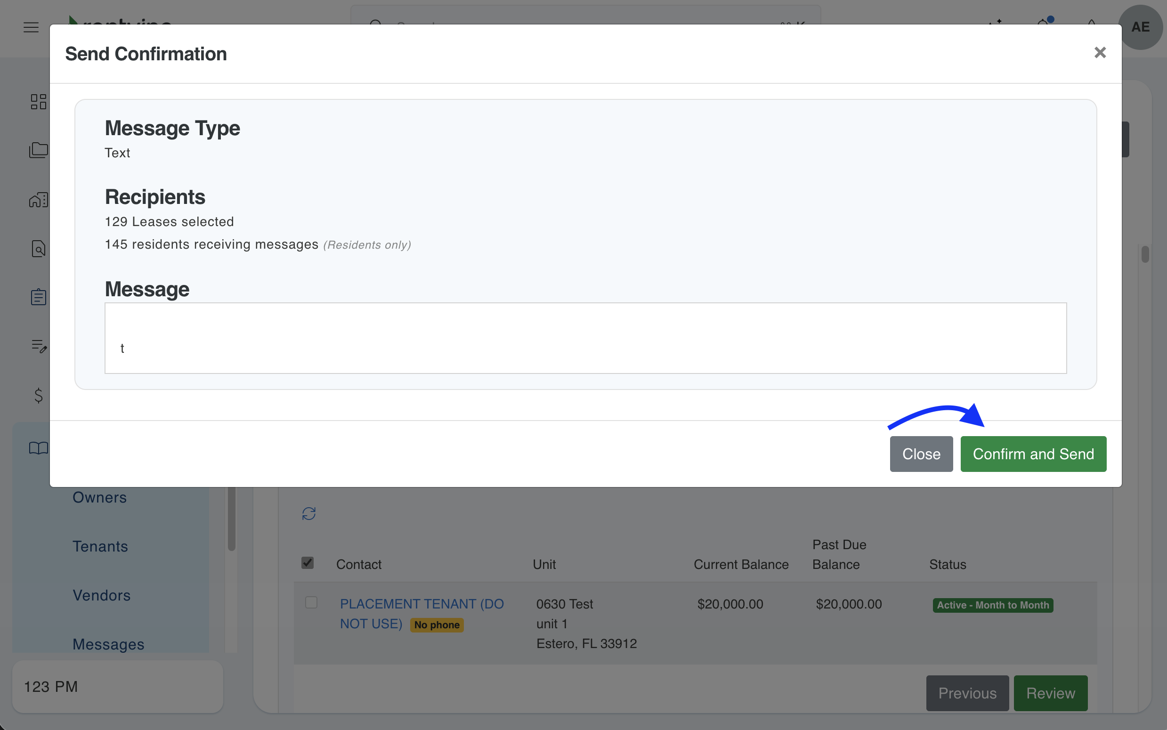Open the AE user avatar menu
The image size is (1167, 730).
tap(1140, 27)
